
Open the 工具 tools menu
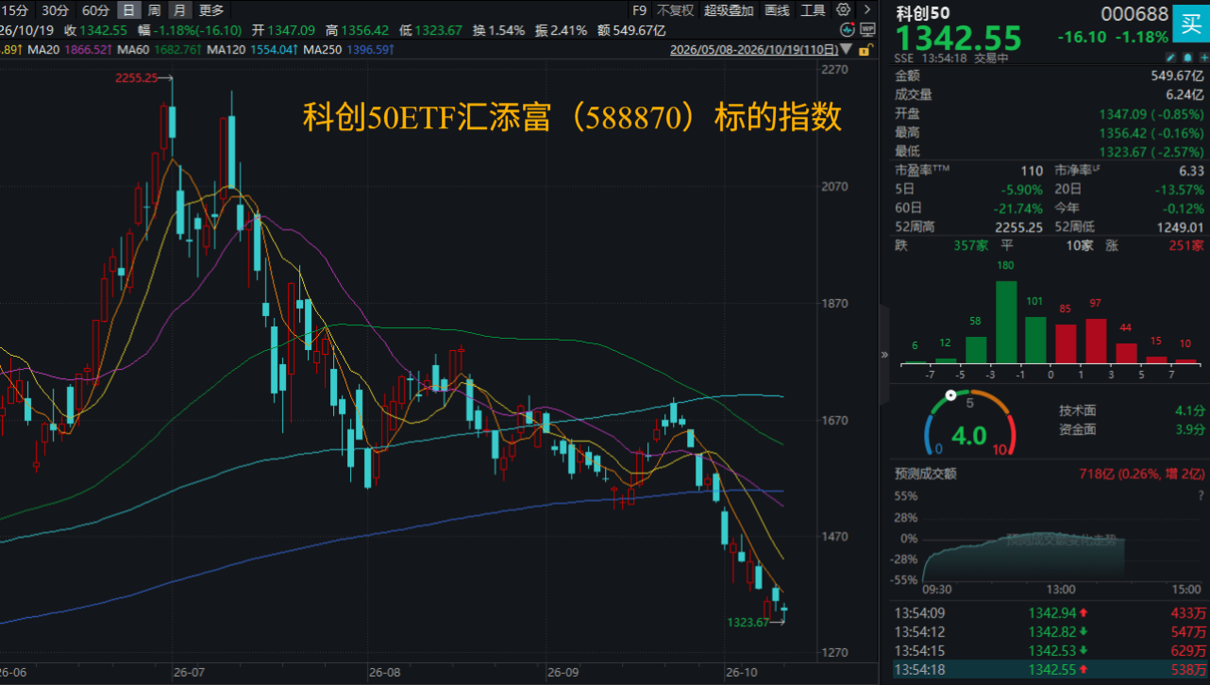813,10
